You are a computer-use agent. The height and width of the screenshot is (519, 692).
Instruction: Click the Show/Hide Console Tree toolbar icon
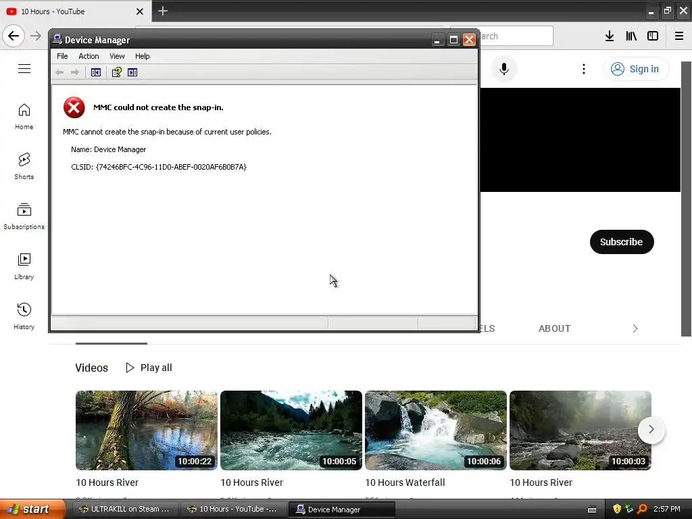click(96, 72)
